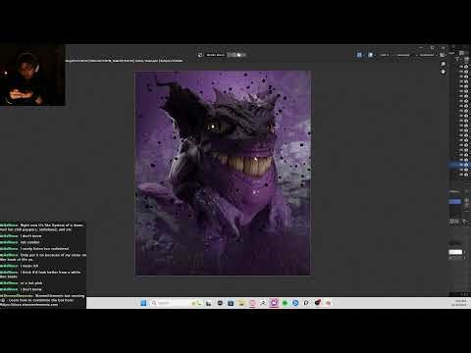Open the pink highlighted app on taskbar
The height and width of the screenshot is (353, 471).
click(274, 303)
